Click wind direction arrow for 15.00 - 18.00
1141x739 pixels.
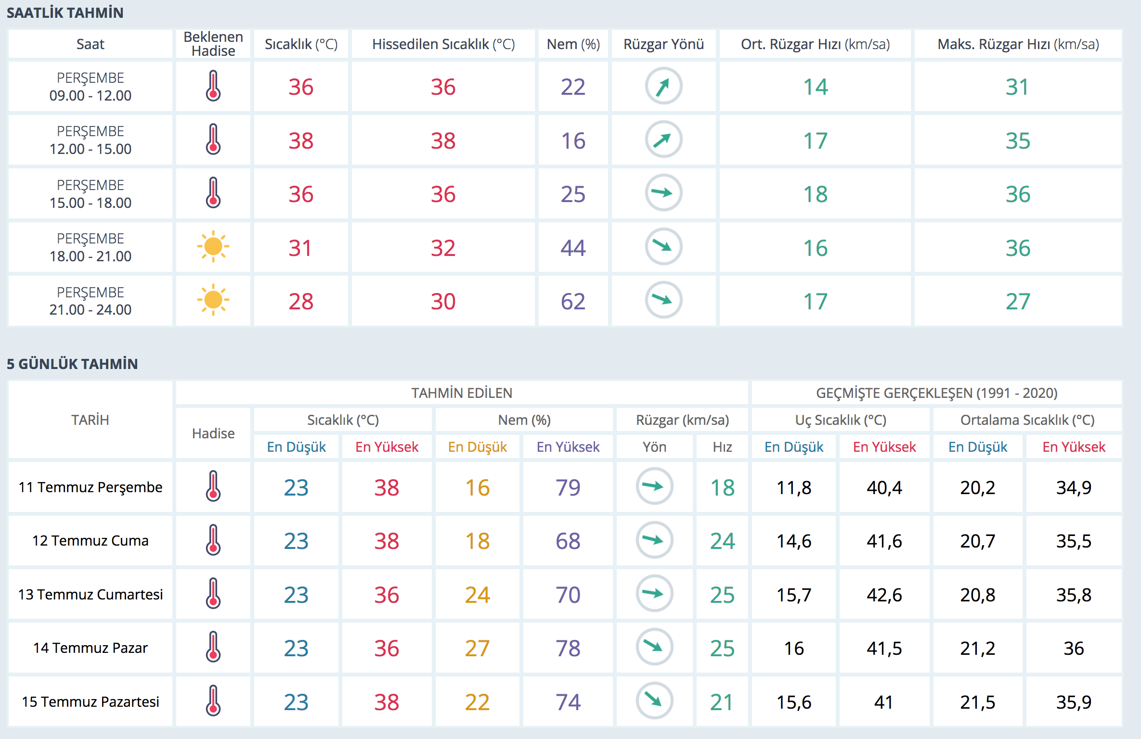coord(663,193)
